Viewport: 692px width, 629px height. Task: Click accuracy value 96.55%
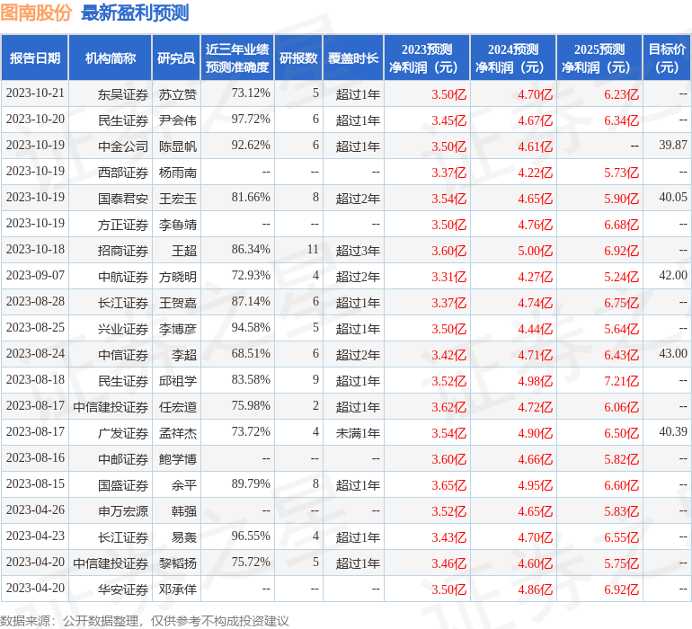(251, 536)
